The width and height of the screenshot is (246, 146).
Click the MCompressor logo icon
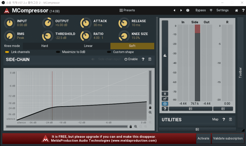(7, 11)
